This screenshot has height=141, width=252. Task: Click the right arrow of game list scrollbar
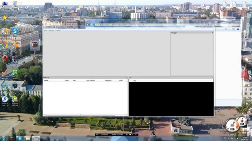click(126, 115)
